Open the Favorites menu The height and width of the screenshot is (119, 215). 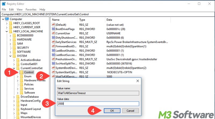tap(31, 9)
